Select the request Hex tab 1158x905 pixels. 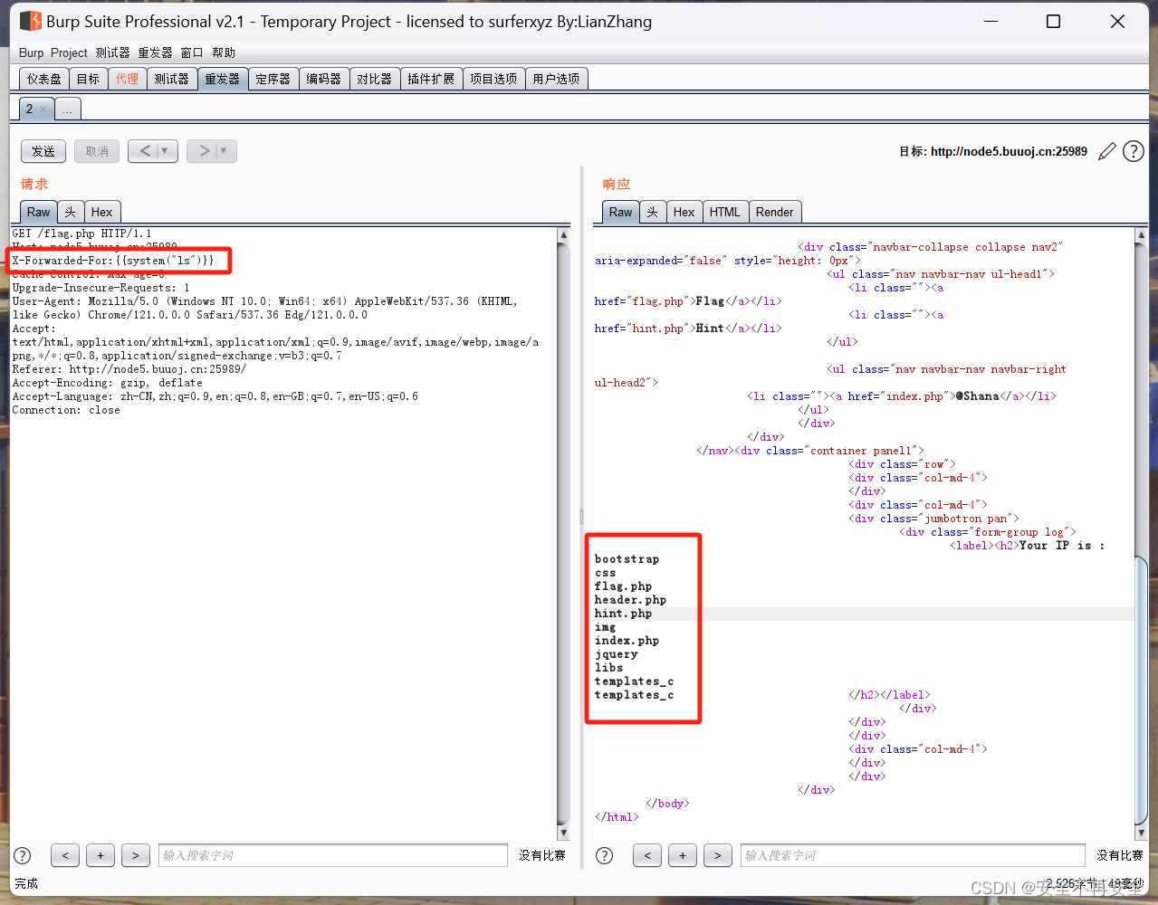[x=101, y=212]
